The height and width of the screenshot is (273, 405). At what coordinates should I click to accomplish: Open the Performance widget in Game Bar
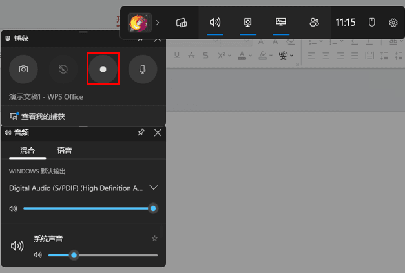280,23
